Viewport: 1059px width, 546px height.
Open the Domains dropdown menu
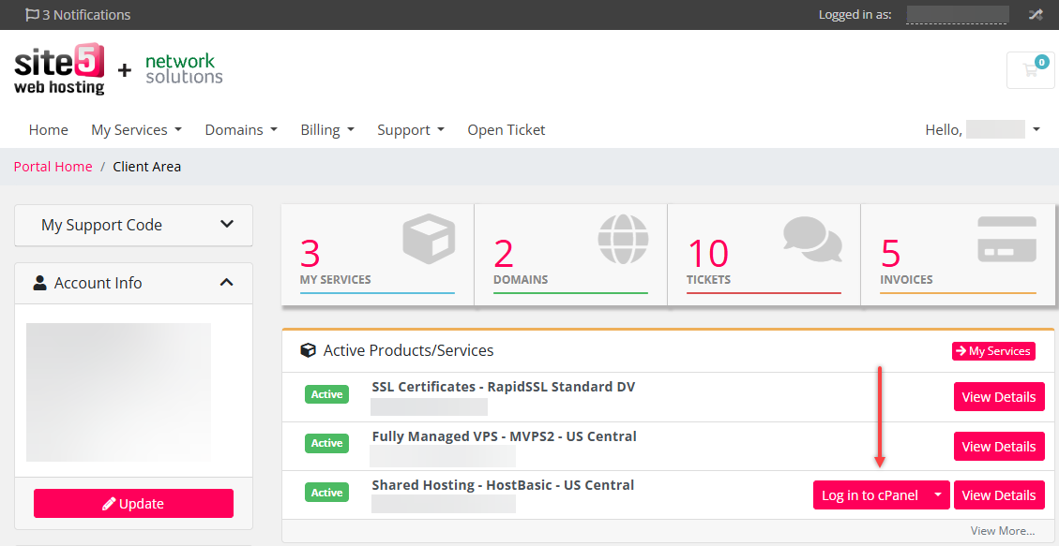pyautogui.click(x=241, y=129)
